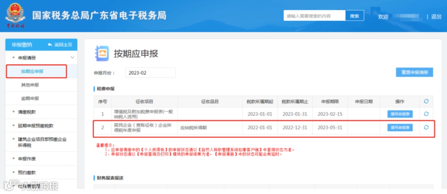447x194 pixels.
Task: Open 其他申报 in the sidebar
Action: pos(30,85)
